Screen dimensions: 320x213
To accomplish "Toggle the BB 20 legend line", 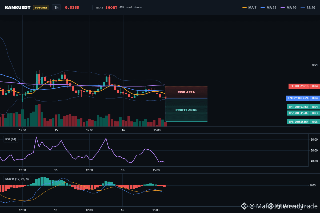I will [x=308, y=7].
